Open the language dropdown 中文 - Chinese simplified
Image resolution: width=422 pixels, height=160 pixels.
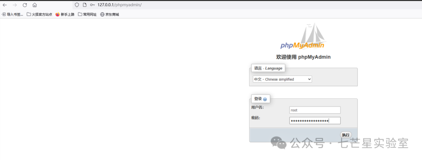283,79
